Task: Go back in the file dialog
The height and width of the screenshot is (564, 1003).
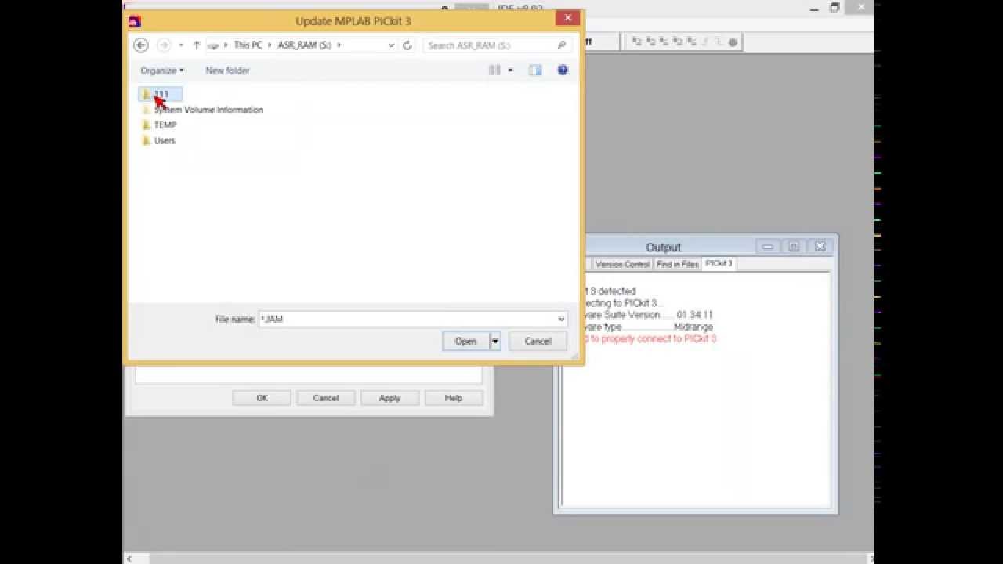Action: (x=141, y=45)
